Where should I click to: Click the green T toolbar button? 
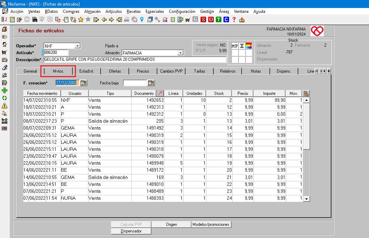pyautogui.click(x=219, y=20)
